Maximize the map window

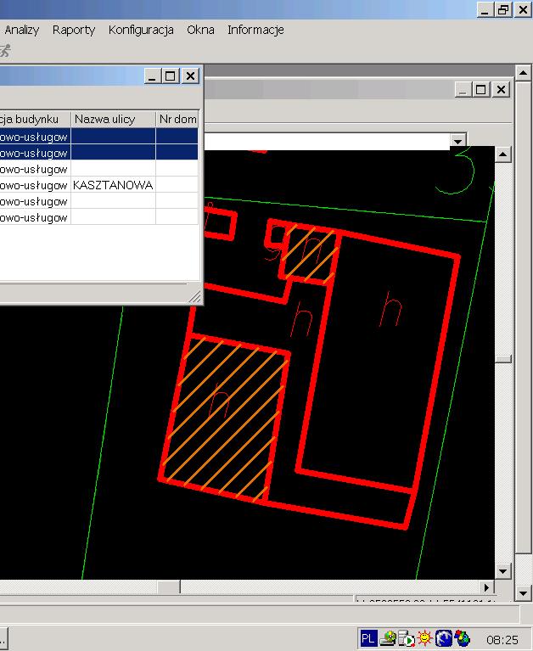click(481, 90)
